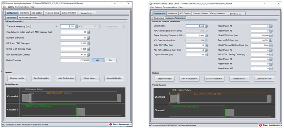Open Frequency Sweep tab in left window
Viewport: 284px width, 128px height.
click(52, 13)
